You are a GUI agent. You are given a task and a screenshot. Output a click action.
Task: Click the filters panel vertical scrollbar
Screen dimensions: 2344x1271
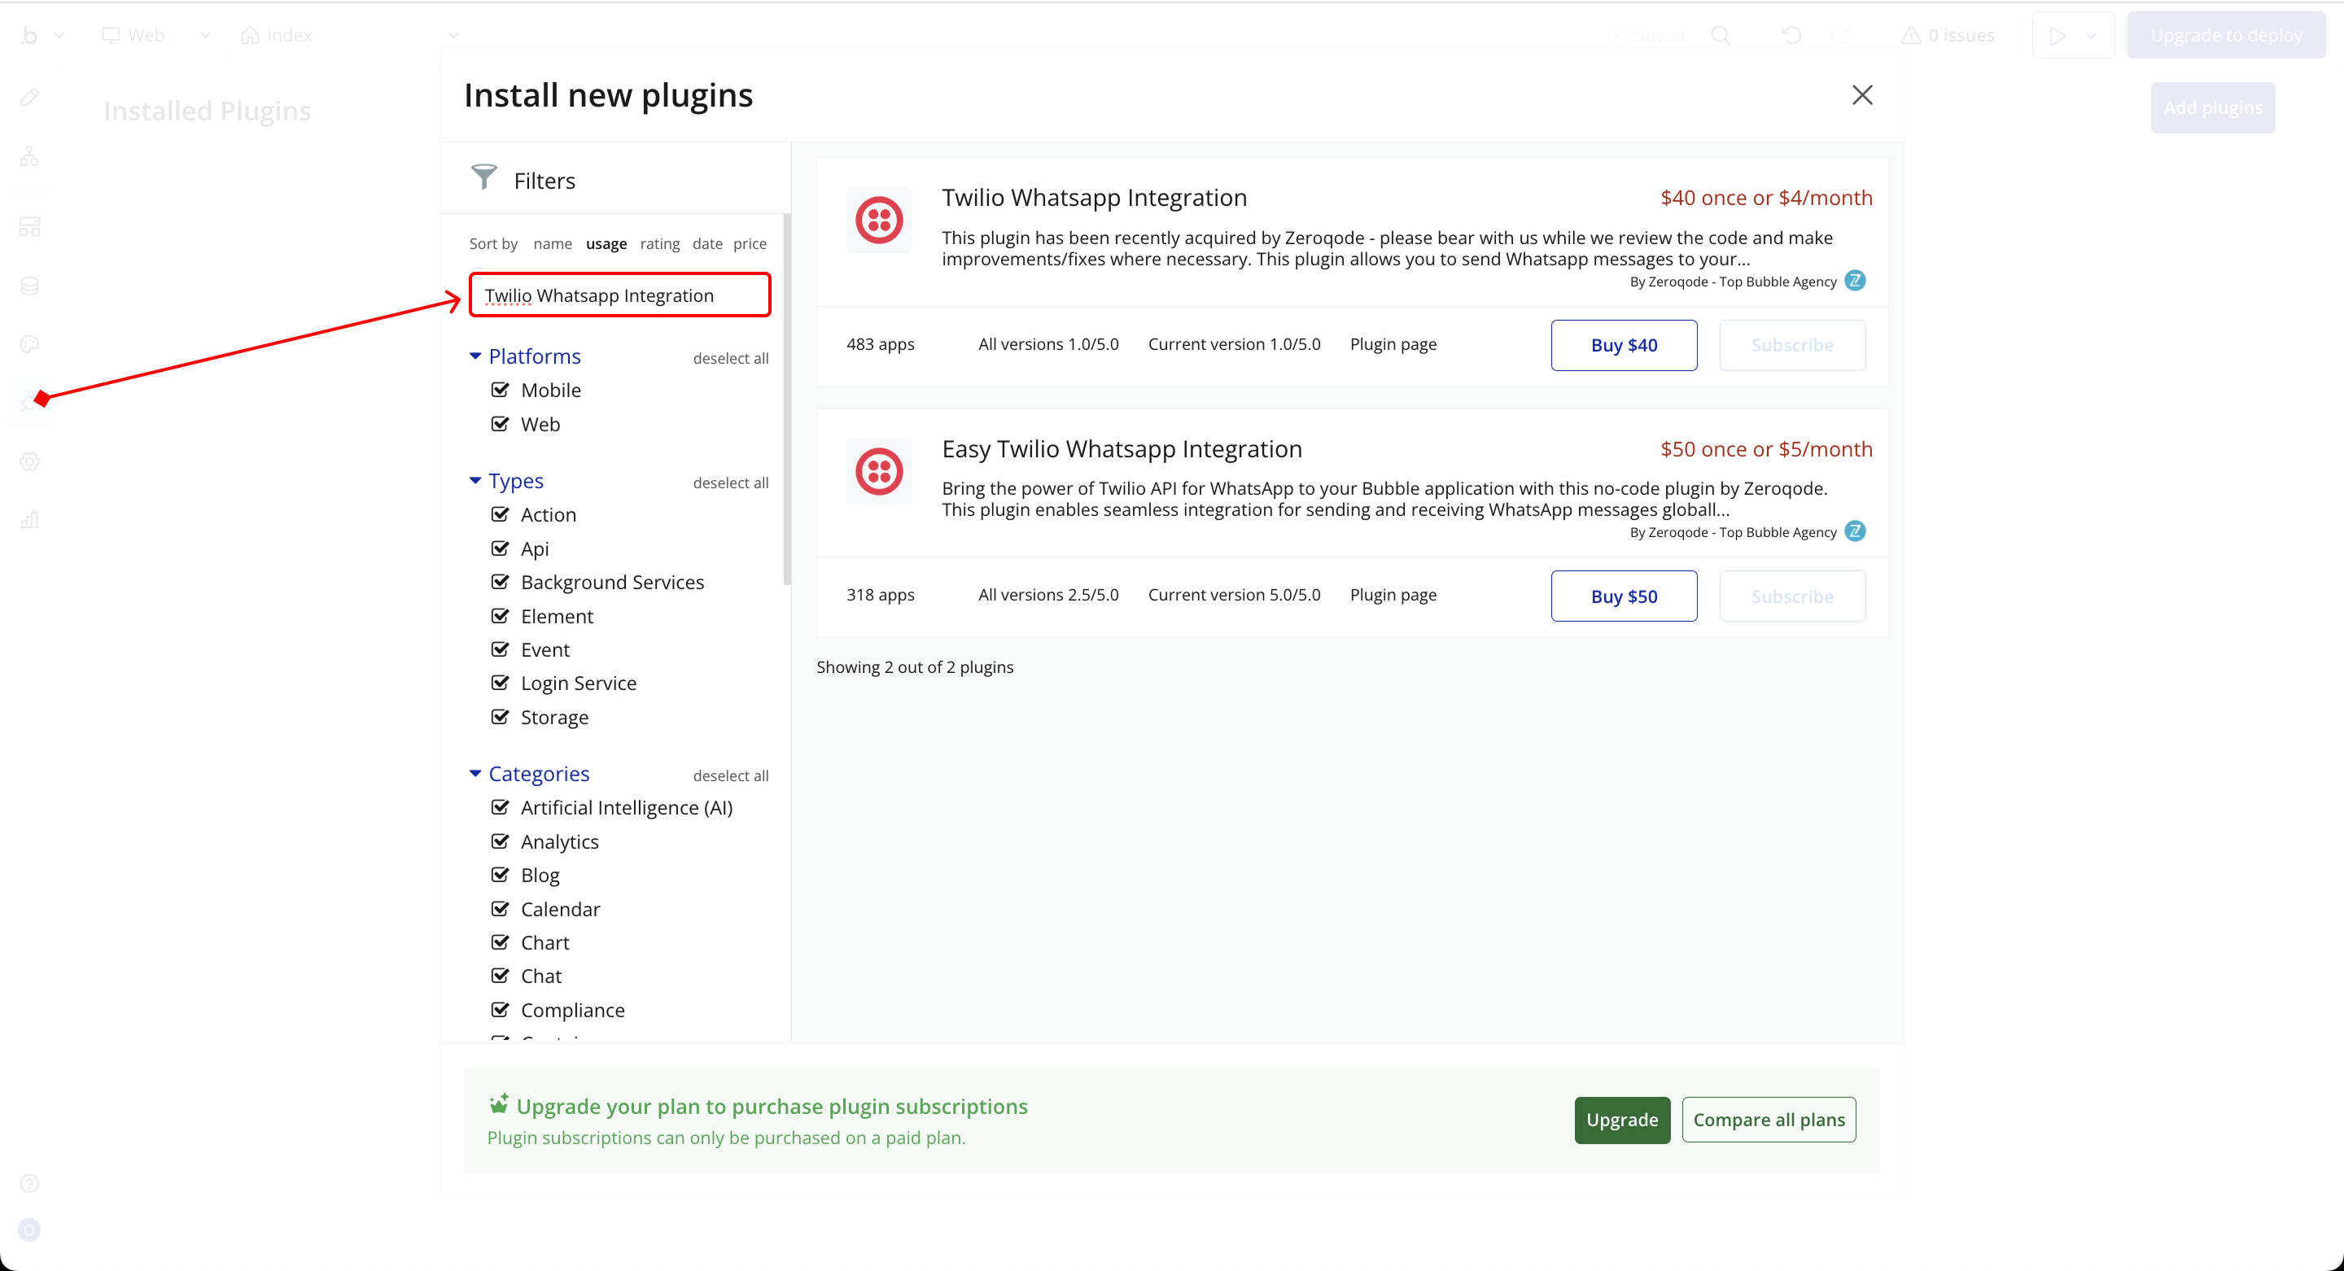click(x=786, y=400)
